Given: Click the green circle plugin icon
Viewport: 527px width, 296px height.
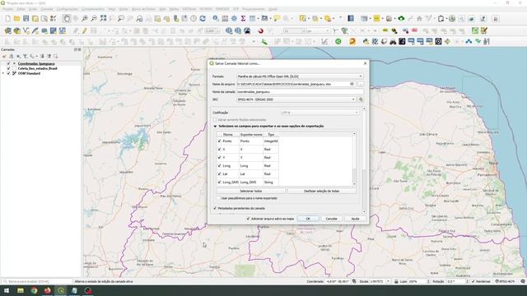Looking at the screenshot, I should [x=338, y=42].
